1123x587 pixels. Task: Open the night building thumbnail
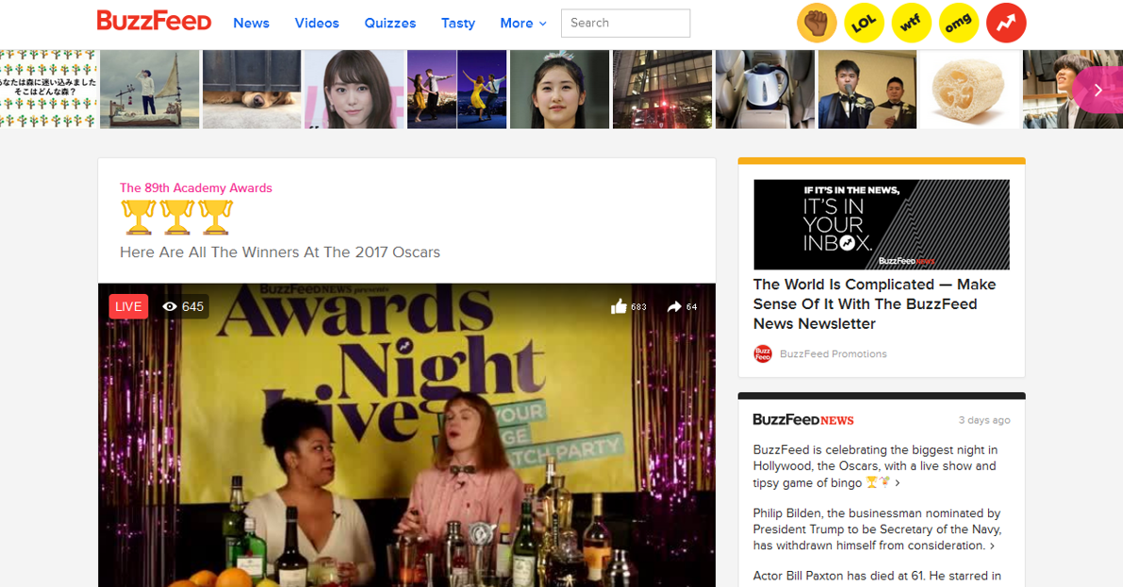click(663, 90)
